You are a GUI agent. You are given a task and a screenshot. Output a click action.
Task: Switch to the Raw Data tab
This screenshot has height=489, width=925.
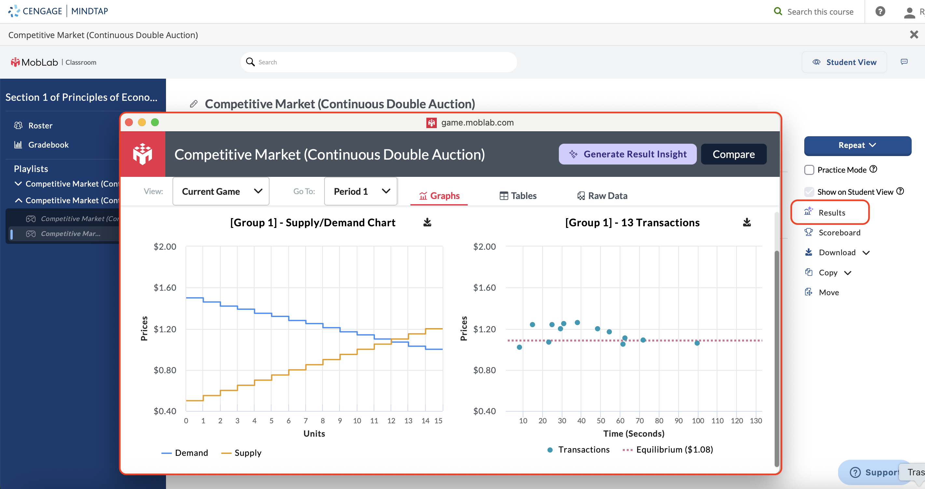[x=602, y=195]
